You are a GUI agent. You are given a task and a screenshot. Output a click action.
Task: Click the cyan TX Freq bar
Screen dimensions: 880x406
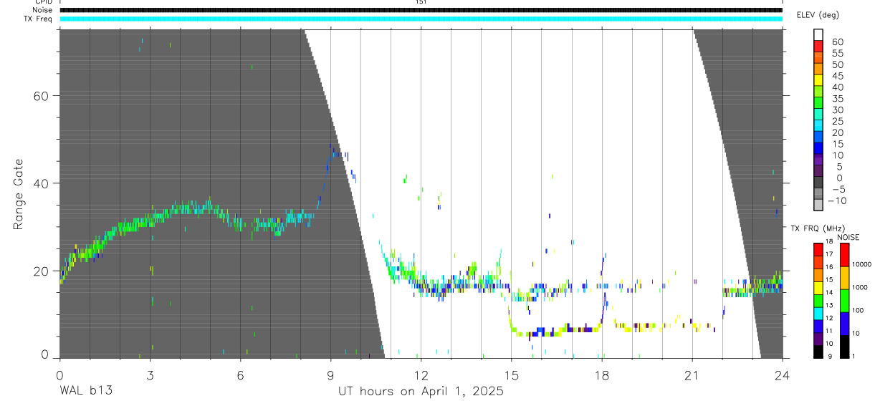(421, 19)
